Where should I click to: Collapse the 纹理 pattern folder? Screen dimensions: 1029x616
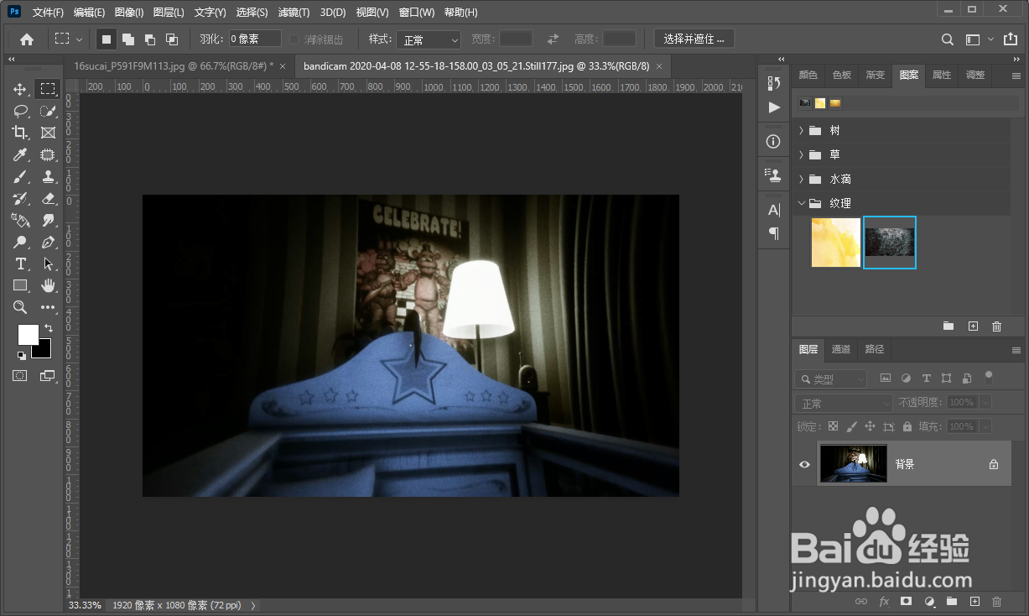click(x=802, y=203)
